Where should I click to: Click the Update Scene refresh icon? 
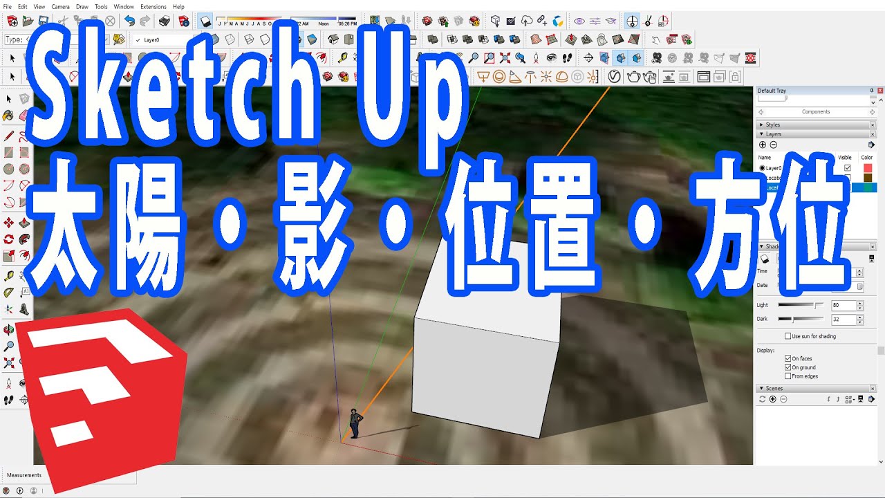(x=762, y=399)
